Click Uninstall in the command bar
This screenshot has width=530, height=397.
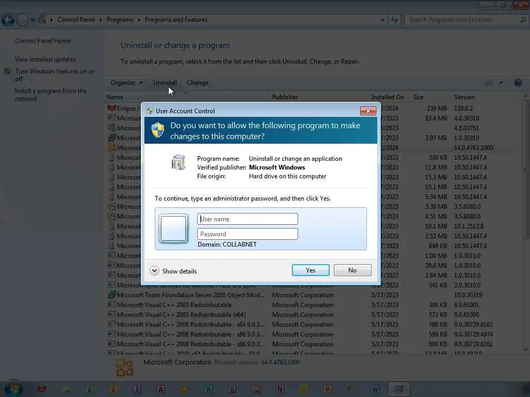click(165, 83)
